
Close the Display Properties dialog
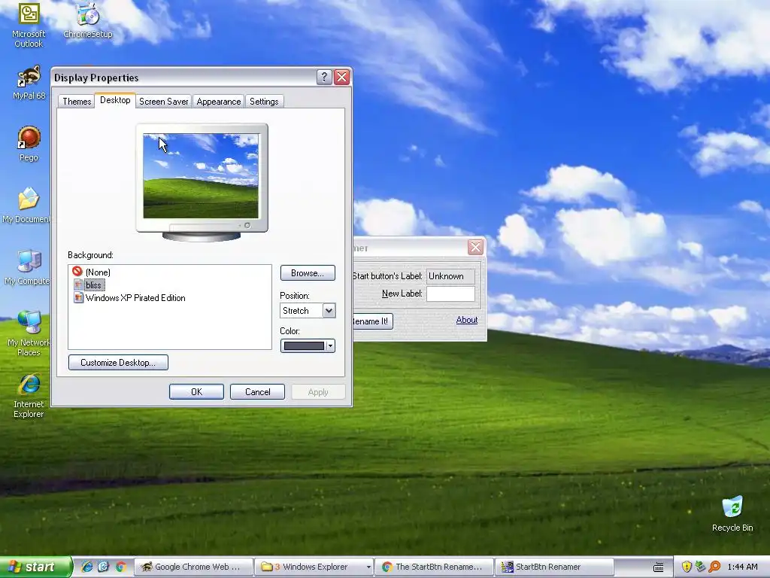342,78
